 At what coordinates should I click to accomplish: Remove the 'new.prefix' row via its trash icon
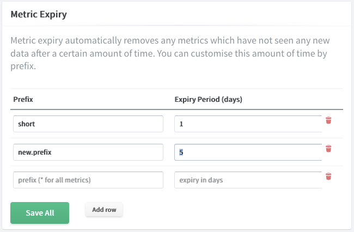[x=328, y=149]
